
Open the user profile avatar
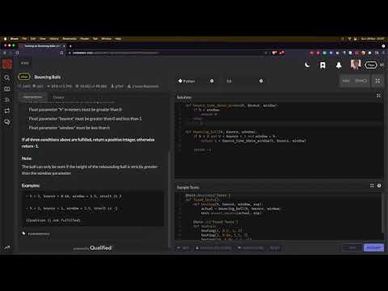[x=356, y=65]
